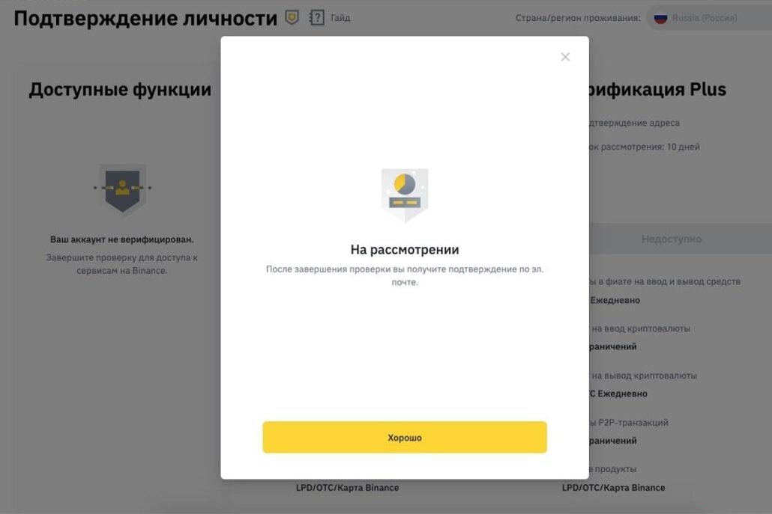Click the Страна/регион проживания label
This screenshot has height=514, width=772.
(x=578, y=18)
